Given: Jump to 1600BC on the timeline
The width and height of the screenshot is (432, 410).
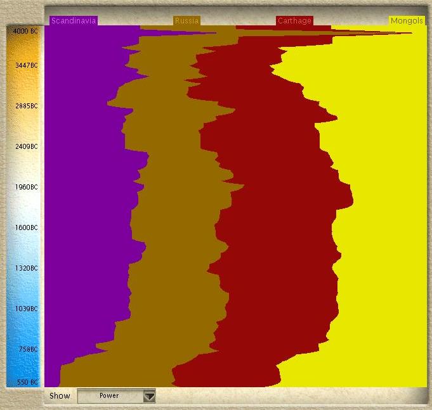Looking at the screenshot, I should tap(26, 227).
